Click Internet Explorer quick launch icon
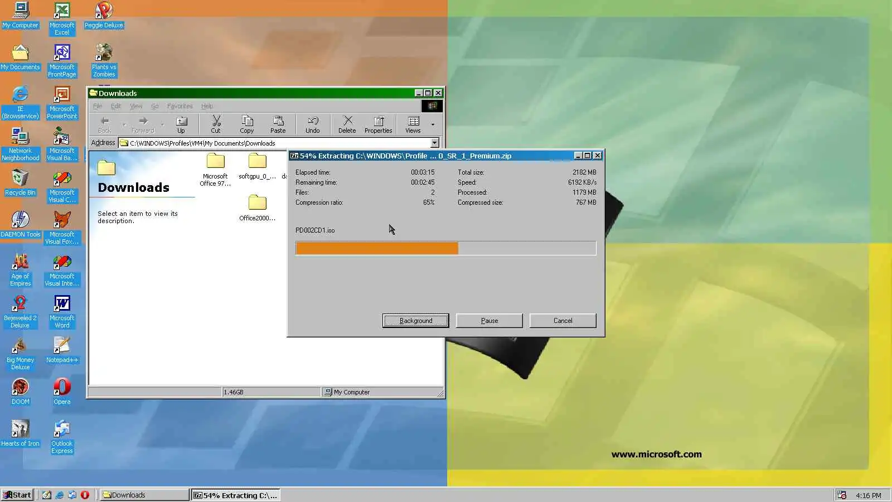The image size is (892, 502). click(59, 495)
